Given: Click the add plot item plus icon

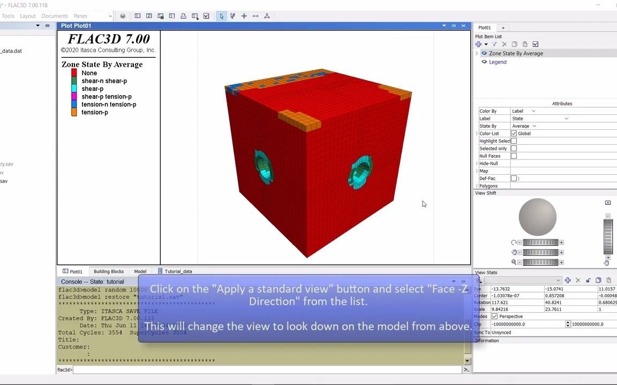Looking at the screenshot, I should coord(478,44).
